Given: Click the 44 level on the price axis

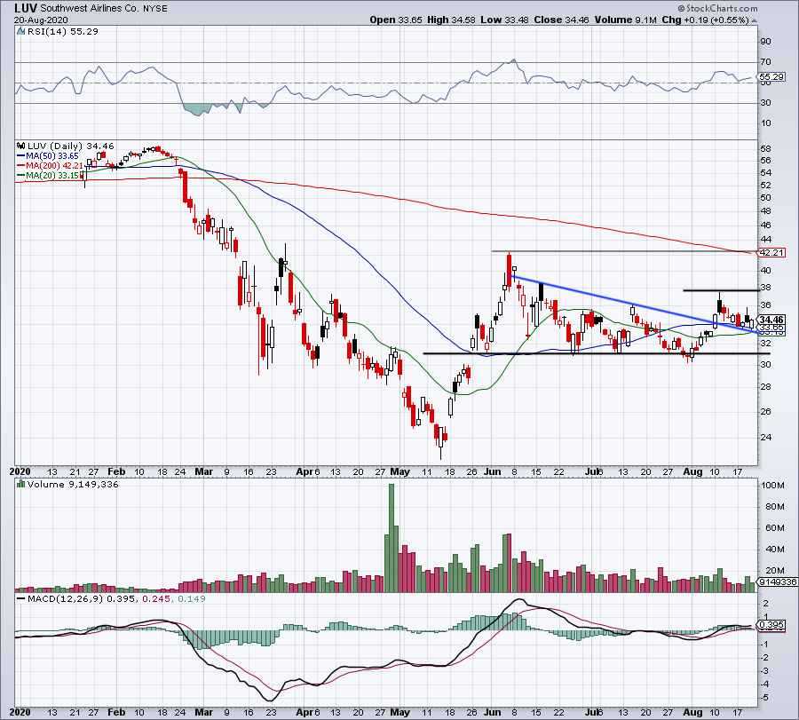Looking at the screenshot, I should [x=765, y=240].
